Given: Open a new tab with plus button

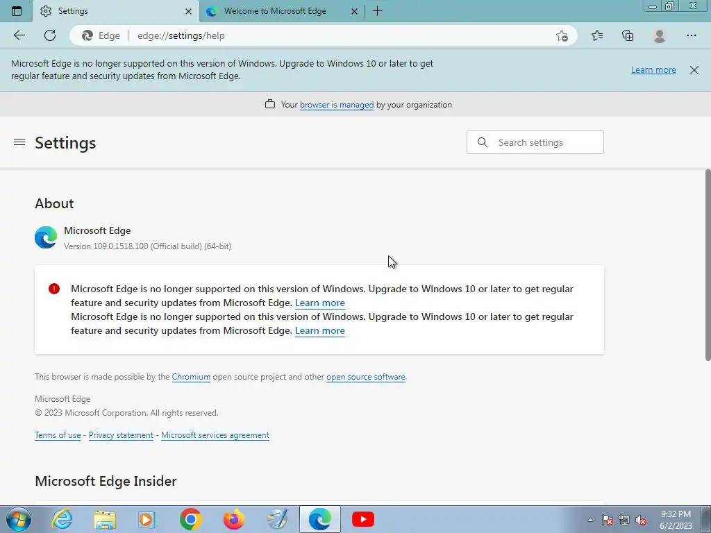Looking at the screenshot, I should click(377, 11).
